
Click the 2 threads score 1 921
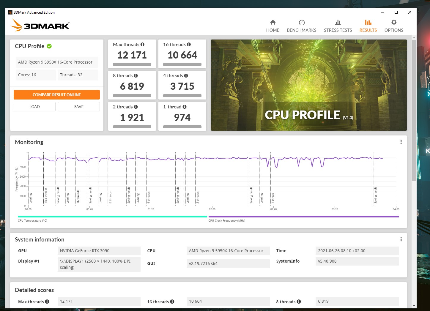(132, 118)
